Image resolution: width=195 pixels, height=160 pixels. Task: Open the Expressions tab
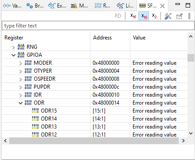click(57, 6)
